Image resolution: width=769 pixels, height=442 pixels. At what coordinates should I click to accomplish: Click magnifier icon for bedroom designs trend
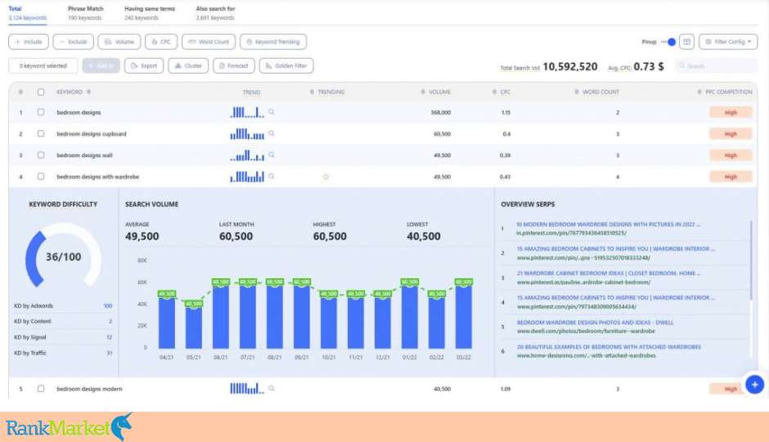(x=272, y=112)
